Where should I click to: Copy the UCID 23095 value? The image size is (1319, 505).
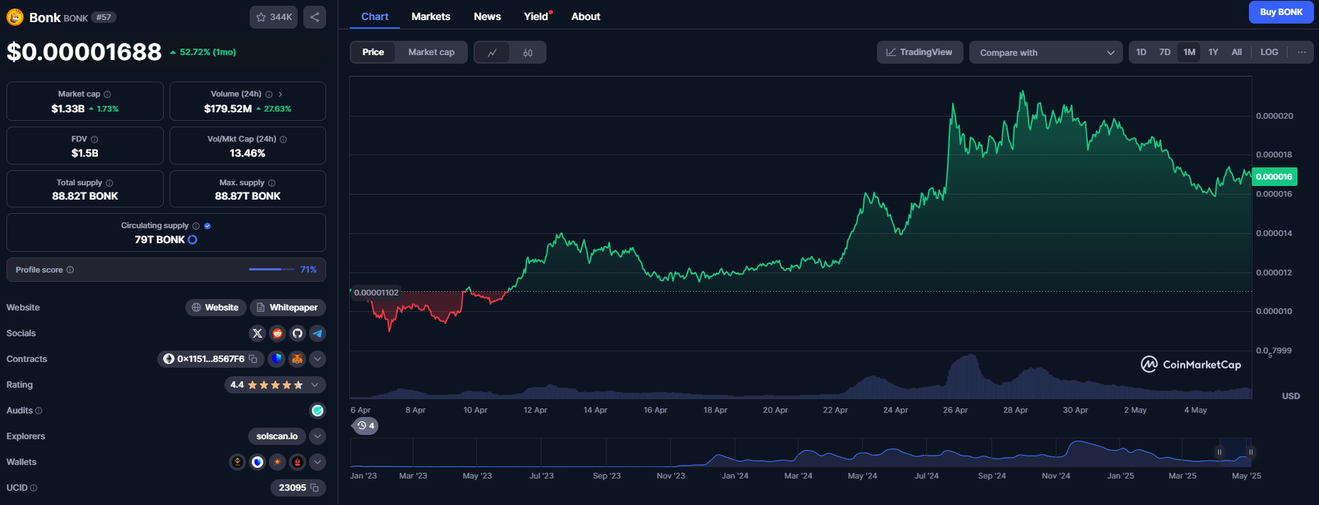coord(314,488)
